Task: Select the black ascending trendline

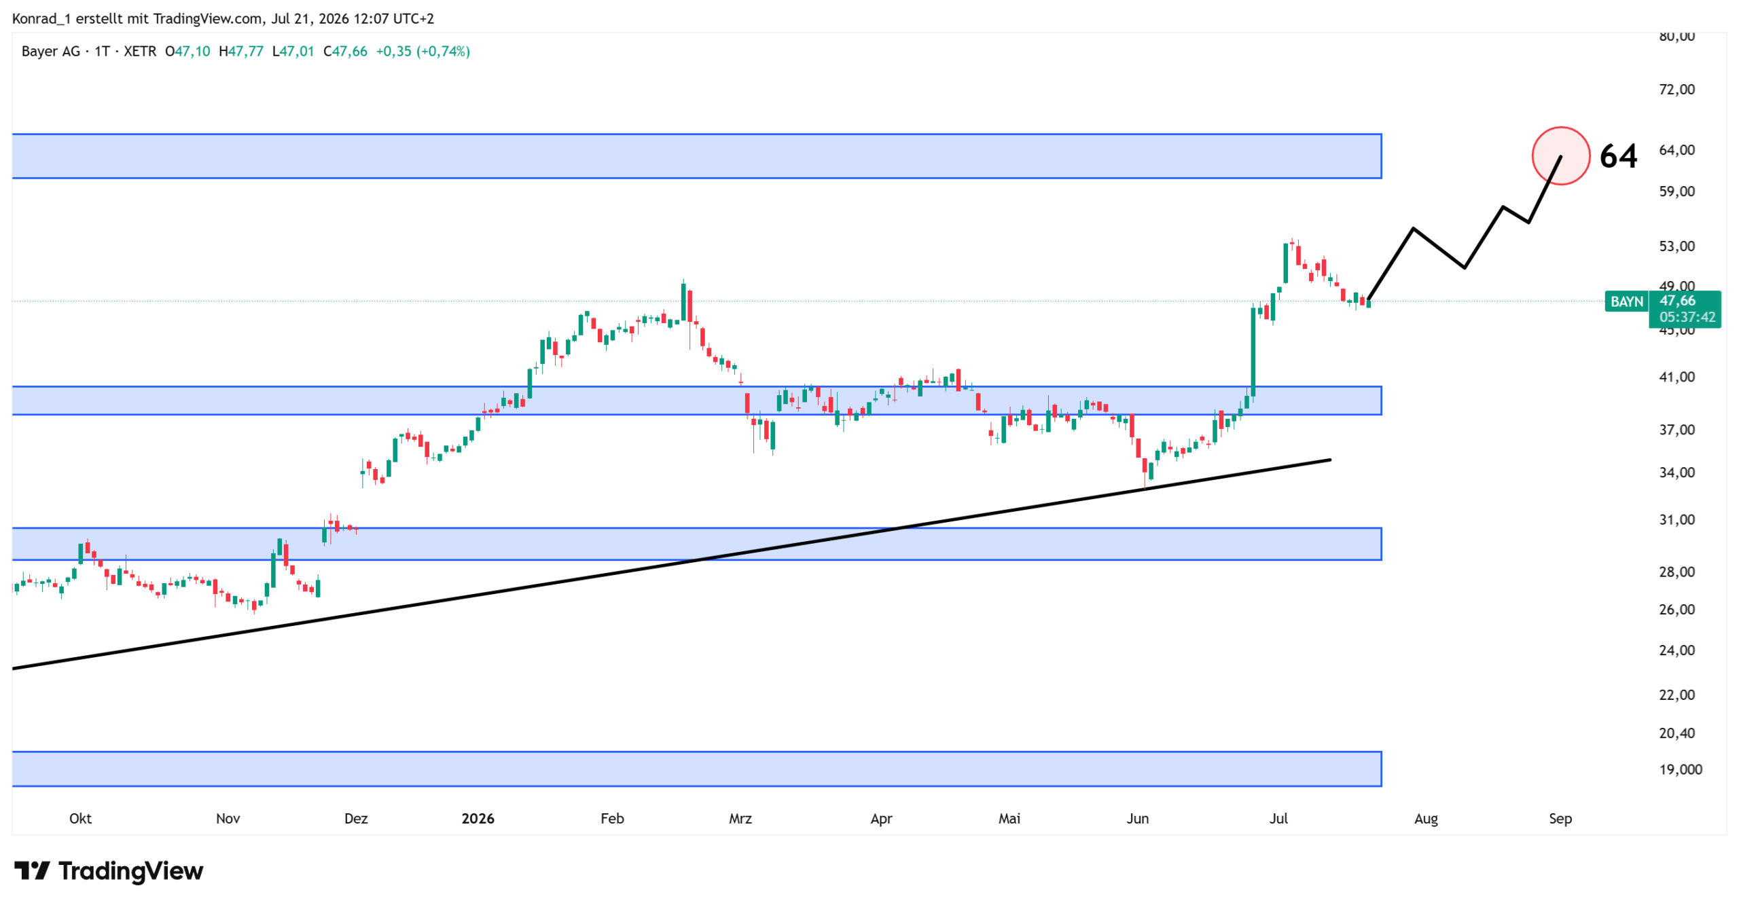Action: coord(671,565)
